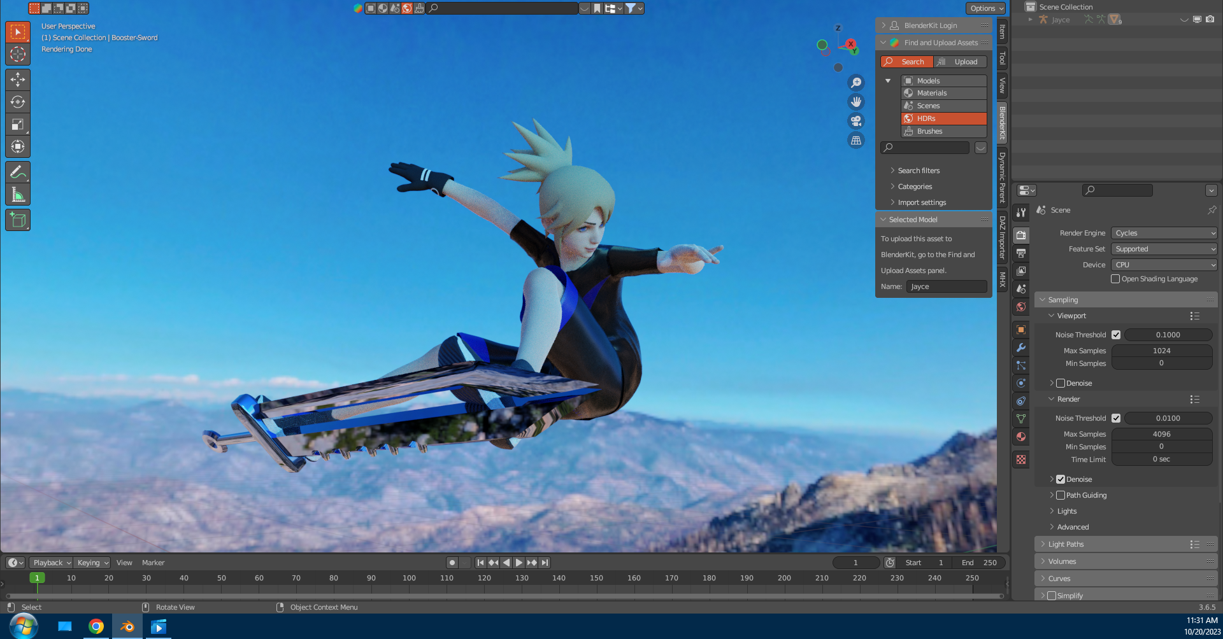The image size is (1223, 639).
Task: Enable Path Guiding checkbox
Action: click(1061, 495)
